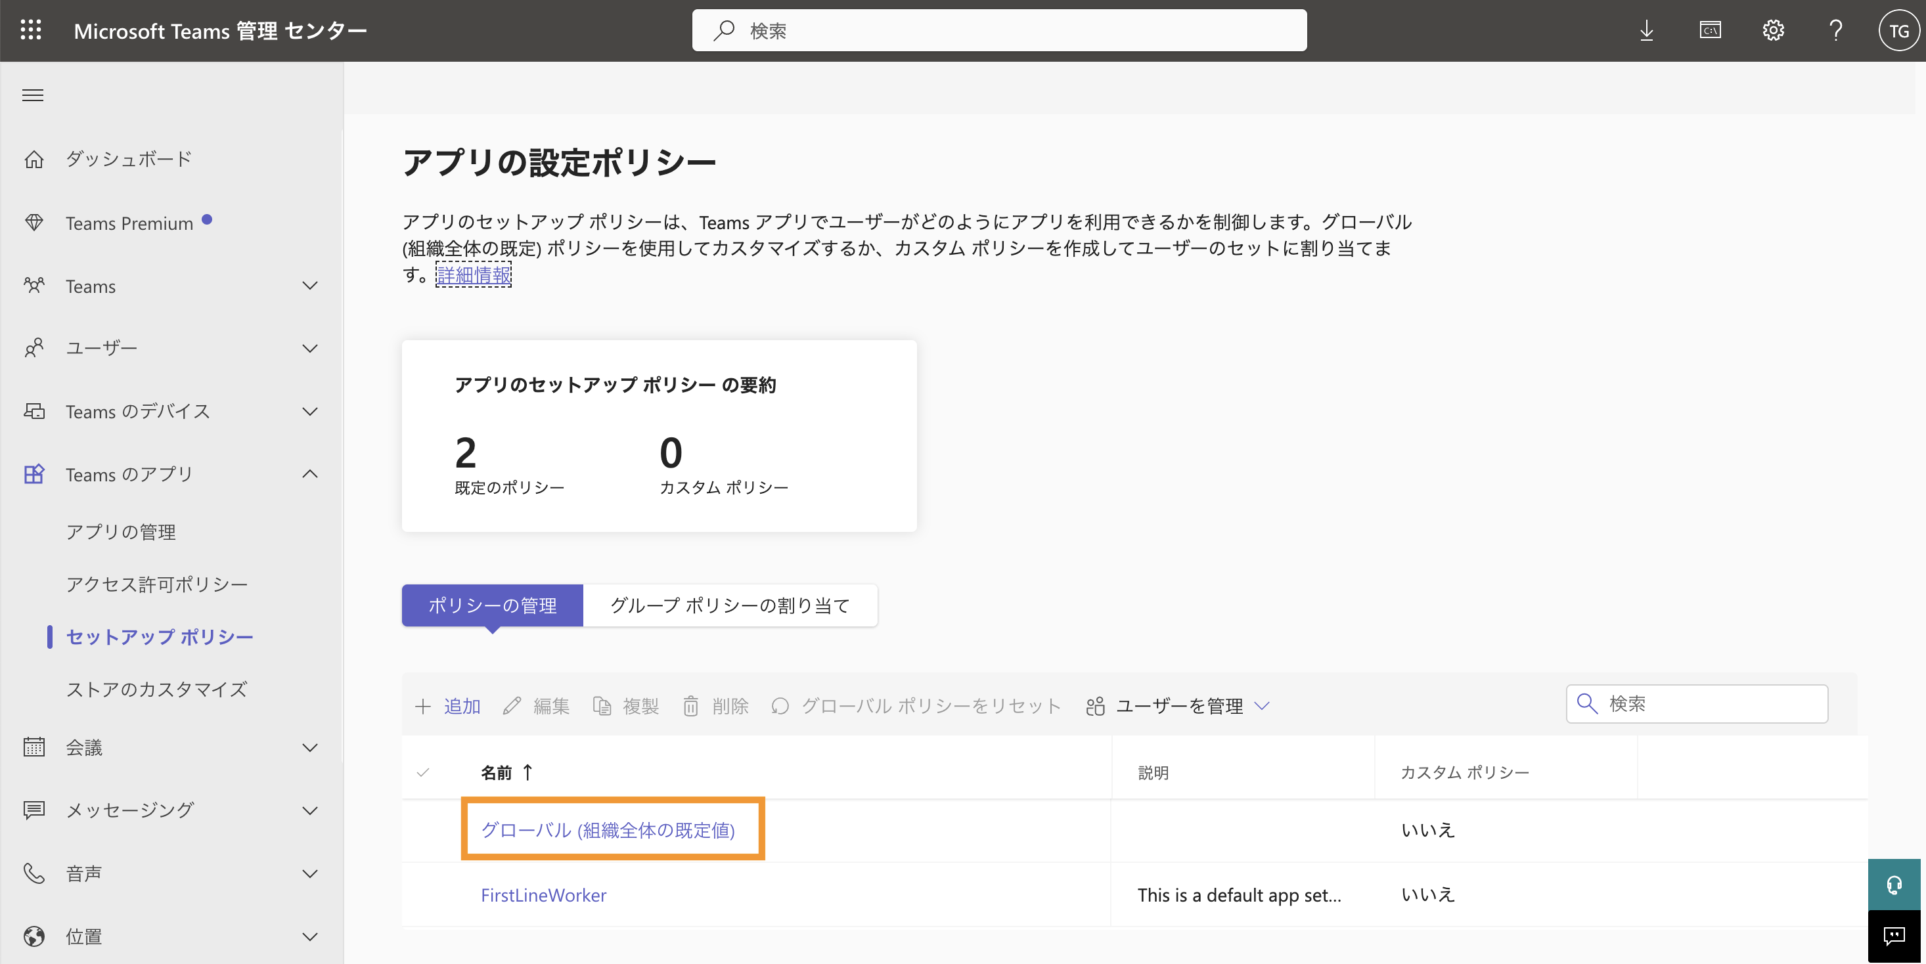Select the ダッシュボード home icon

[x=34, y=158]
